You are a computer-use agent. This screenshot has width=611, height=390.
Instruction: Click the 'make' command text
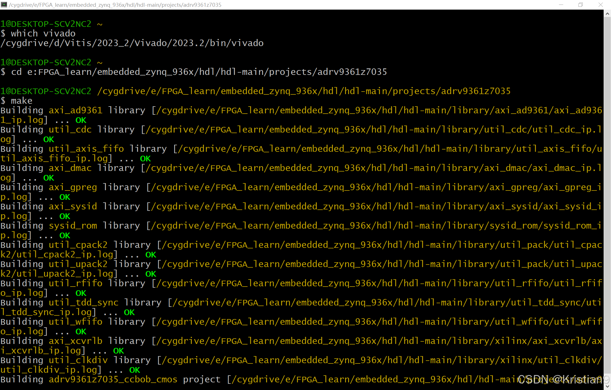pyautogui.click(x=21, y=101)
